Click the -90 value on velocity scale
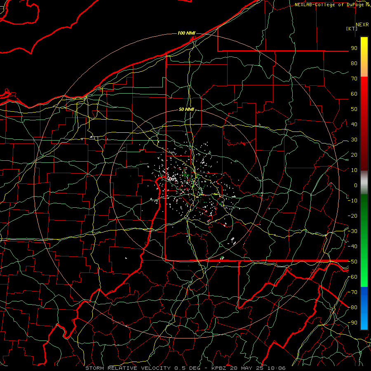The image size is (371, 371). (x=352, y=323)
